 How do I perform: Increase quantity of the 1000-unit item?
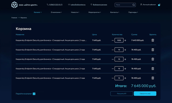coord(125,40)
